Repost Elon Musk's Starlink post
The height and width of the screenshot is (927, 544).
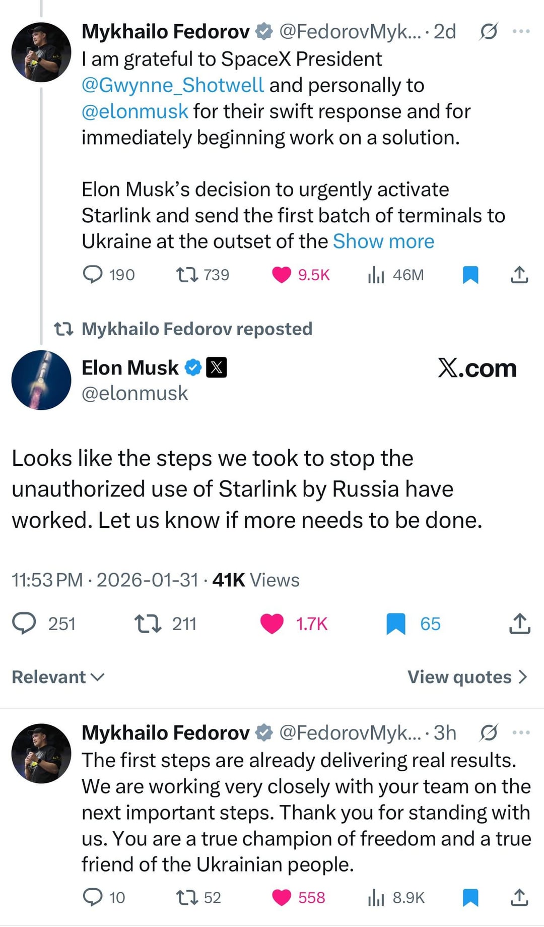[x=148, y=623]
